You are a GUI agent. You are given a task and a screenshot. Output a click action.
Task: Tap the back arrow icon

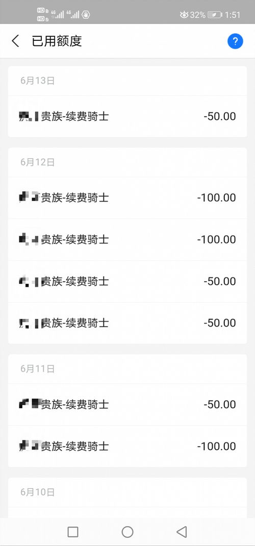[15, 41]
